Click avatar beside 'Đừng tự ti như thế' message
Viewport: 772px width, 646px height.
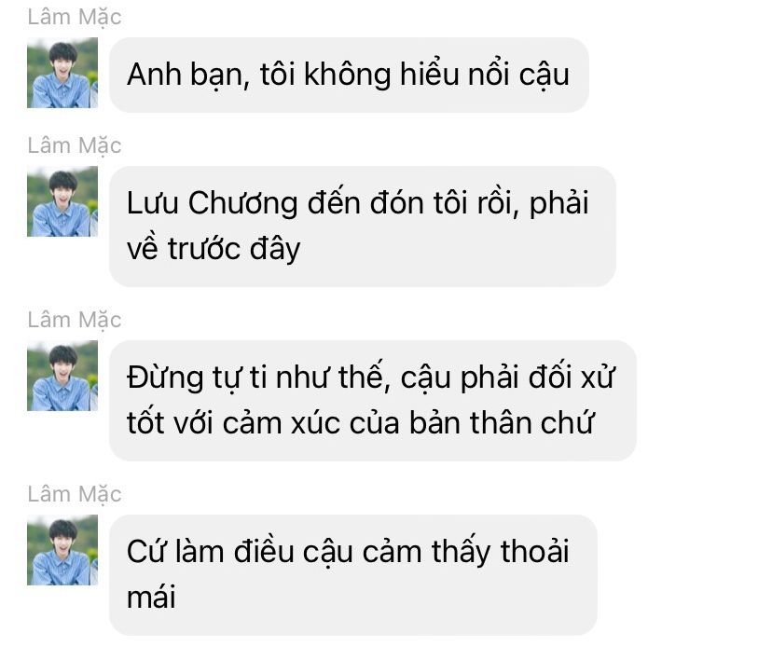tap(62, 376)
